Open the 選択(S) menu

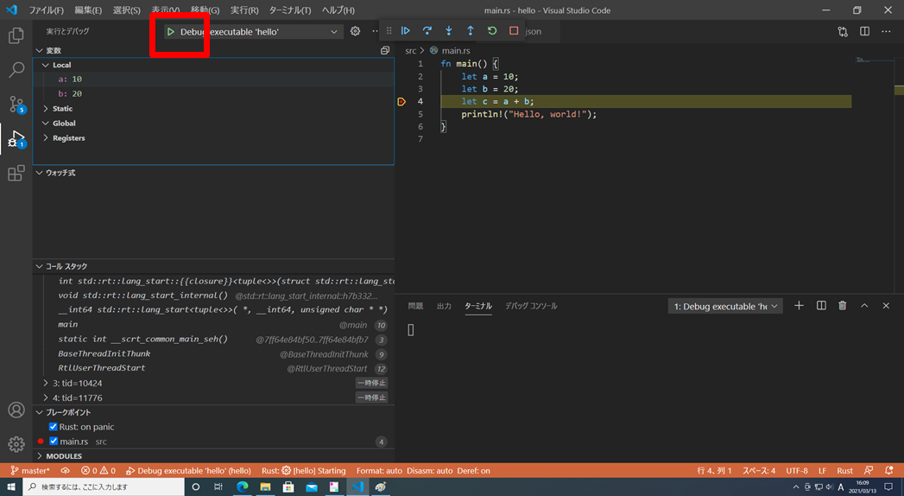pyautogui.click(x=127, y=10)
